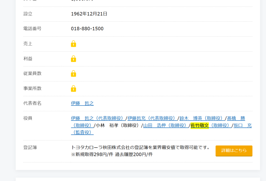Screen dimensions: 266x181
Task: Click the 事業所数 row label
Action: point(32,88)
